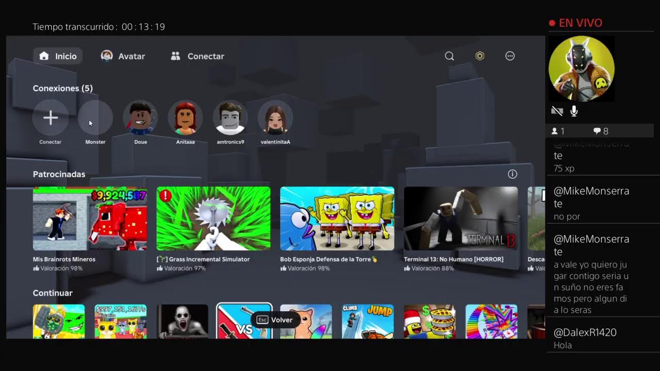Click the Patrocinadas section heading
This screenshot has height=371, width=660.
click(x=59, y=174)
